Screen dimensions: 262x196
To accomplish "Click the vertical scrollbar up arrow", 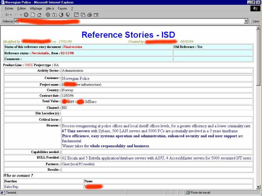I will [258, 28].
